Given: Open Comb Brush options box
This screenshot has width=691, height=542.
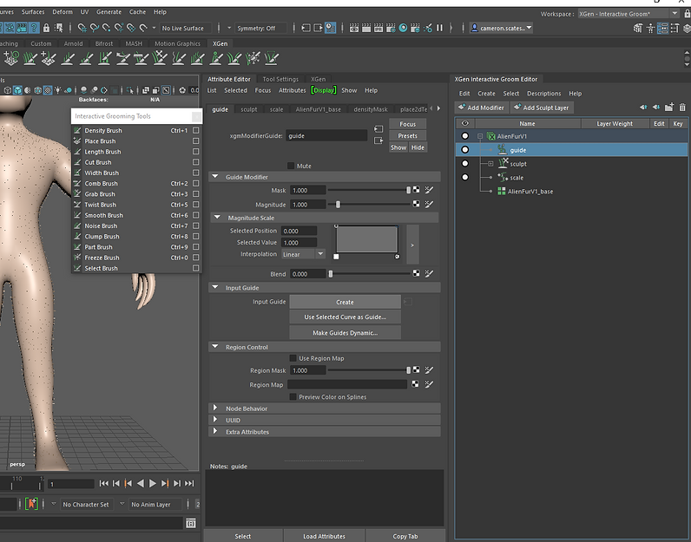Looking at the screenshot, I should (195, 183).
